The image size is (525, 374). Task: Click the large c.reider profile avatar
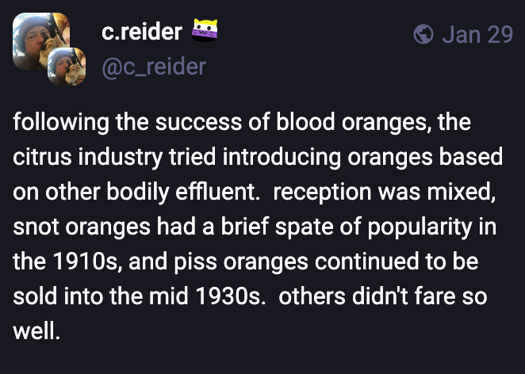[38, 40]
